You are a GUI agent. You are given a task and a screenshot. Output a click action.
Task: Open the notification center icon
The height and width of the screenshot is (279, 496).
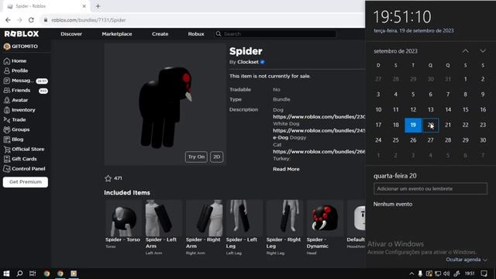click(x=484, y=274)
